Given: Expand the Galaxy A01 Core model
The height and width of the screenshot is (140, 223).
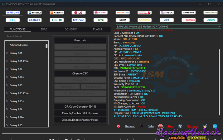Looking at the screenshot, I should pos(7,61).
